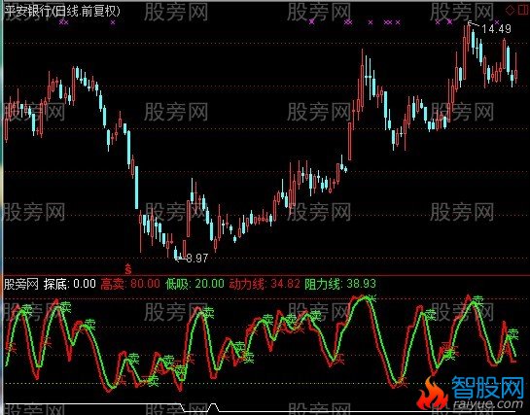
Task: Click the red S marker above the divider
Action: [127, 269]
